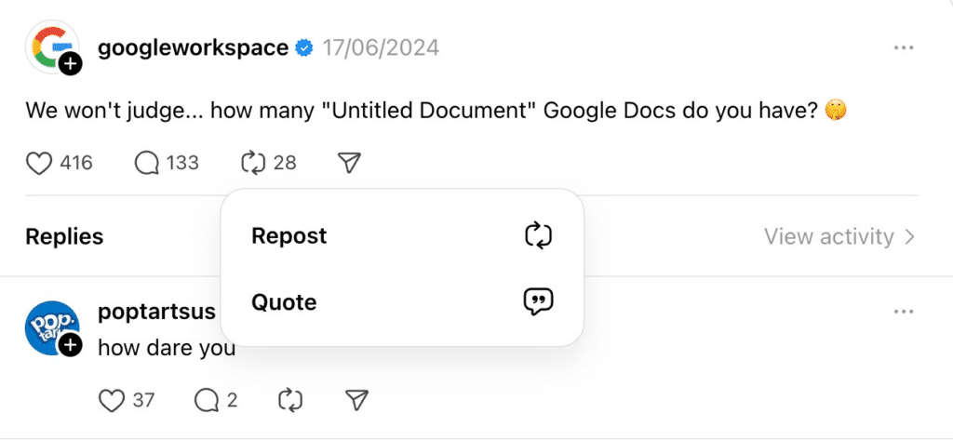The height and width of the screenshot is (440, 953).
Task: Click the repost icon showing 28
Action: point(253,163)
